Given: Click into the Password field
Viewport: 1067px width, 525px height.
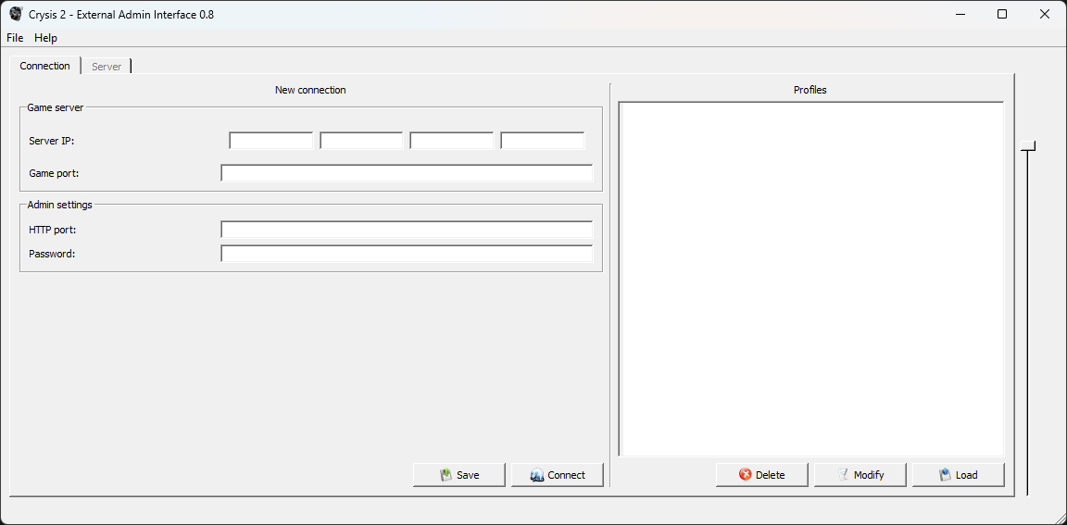Looking at the screenshot, I should point(406,254).
